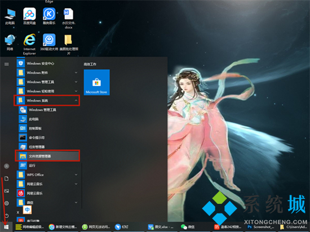Collapse the Windows 系统 folder

click(x=47, y=100)
